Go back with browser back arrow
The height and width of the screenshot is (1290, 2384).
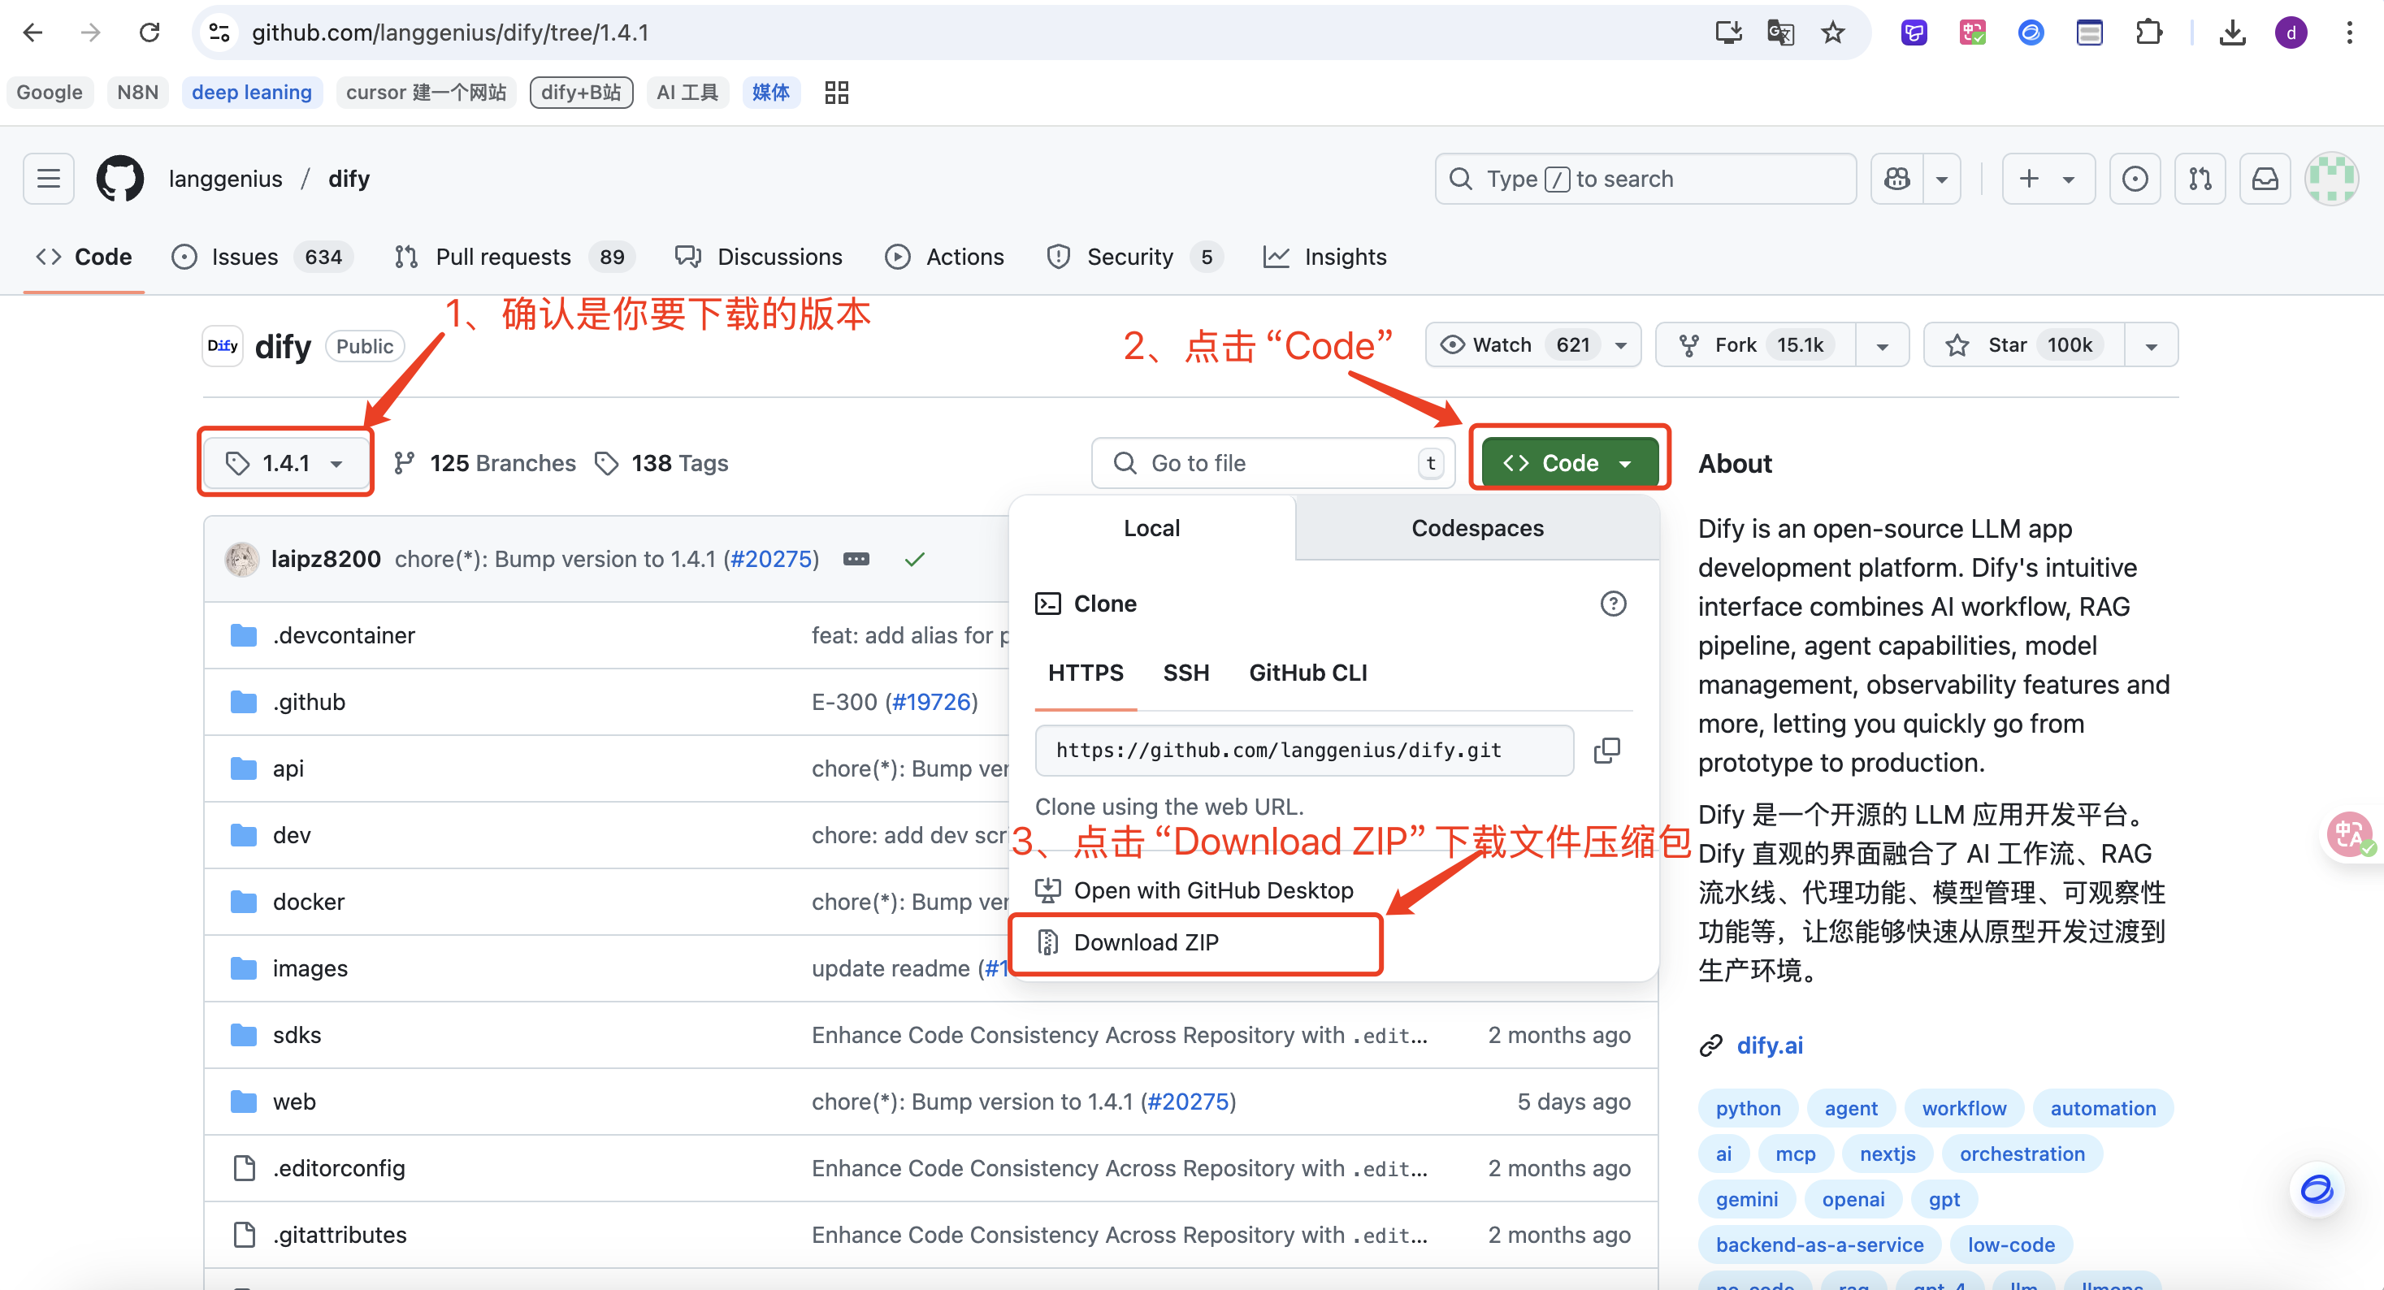(x=33, y=33)
